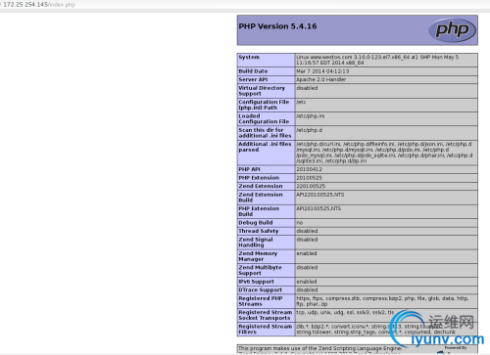Click the '20100412' PHP API value
The width and height of the screenshot is (490, 355).
(309, 169)
